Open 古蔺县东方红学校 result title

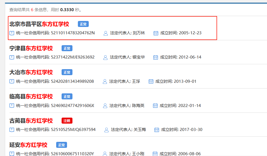[x=31, y=120]
